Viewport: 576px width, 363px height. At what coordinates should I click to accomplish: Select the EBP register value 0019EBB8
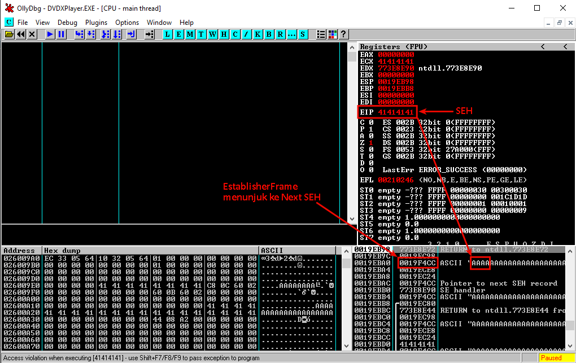coord(396,89)
